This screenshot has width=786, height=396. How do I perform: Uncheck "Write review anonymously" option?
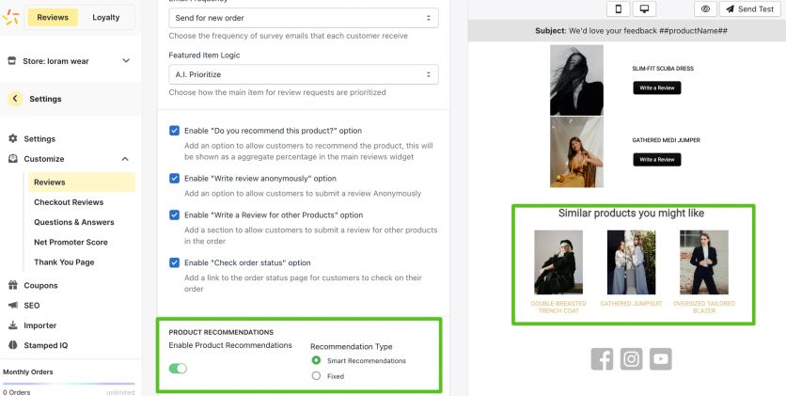(175, 178)
